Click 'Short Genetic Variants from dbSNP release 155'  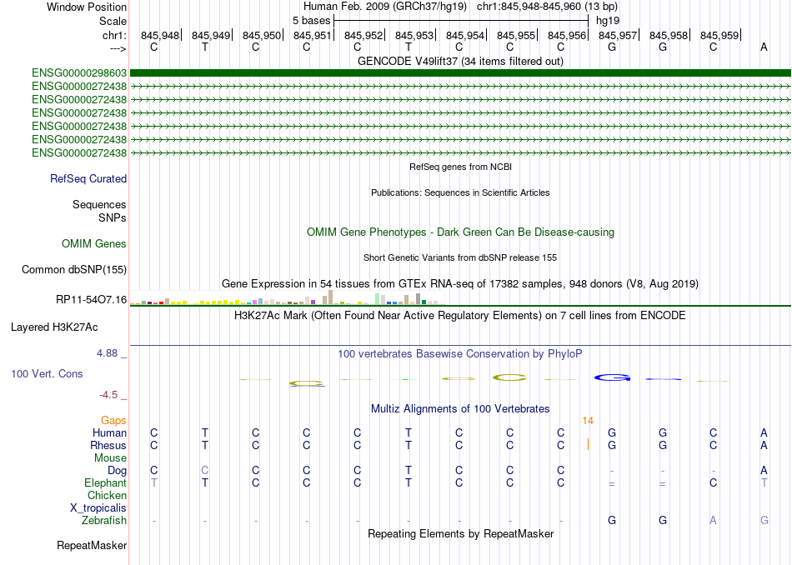coord(460,257)
